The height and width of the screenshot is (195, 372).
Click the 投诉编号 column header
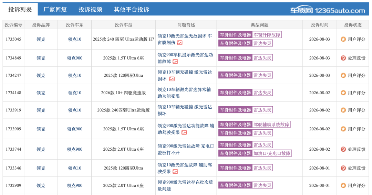point(13,25)
